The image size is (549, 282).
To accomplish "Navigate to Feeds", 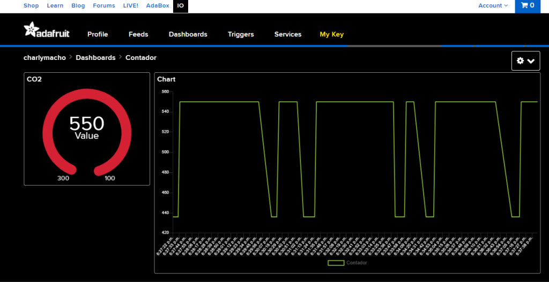I will [138, 34].
